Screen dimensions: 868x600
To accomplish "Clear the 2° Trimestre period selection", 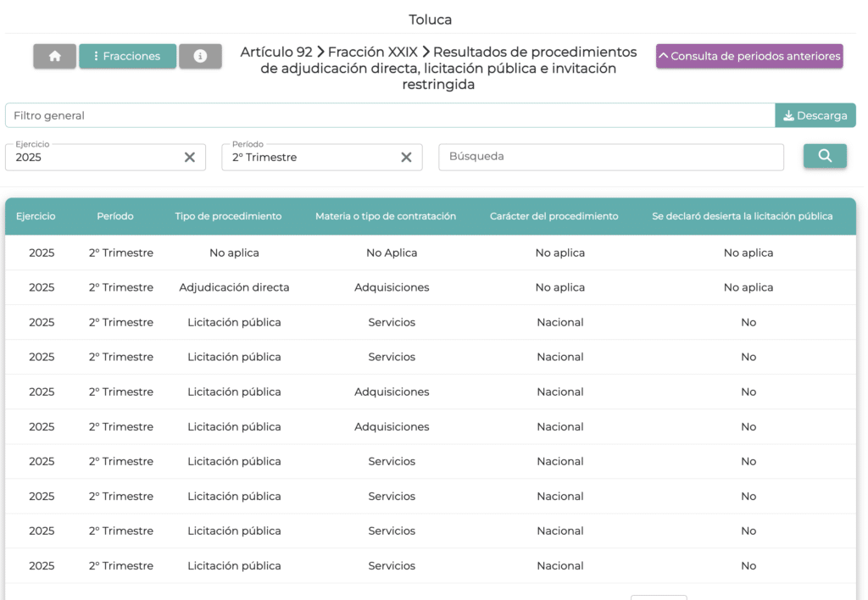I will 406,157.
